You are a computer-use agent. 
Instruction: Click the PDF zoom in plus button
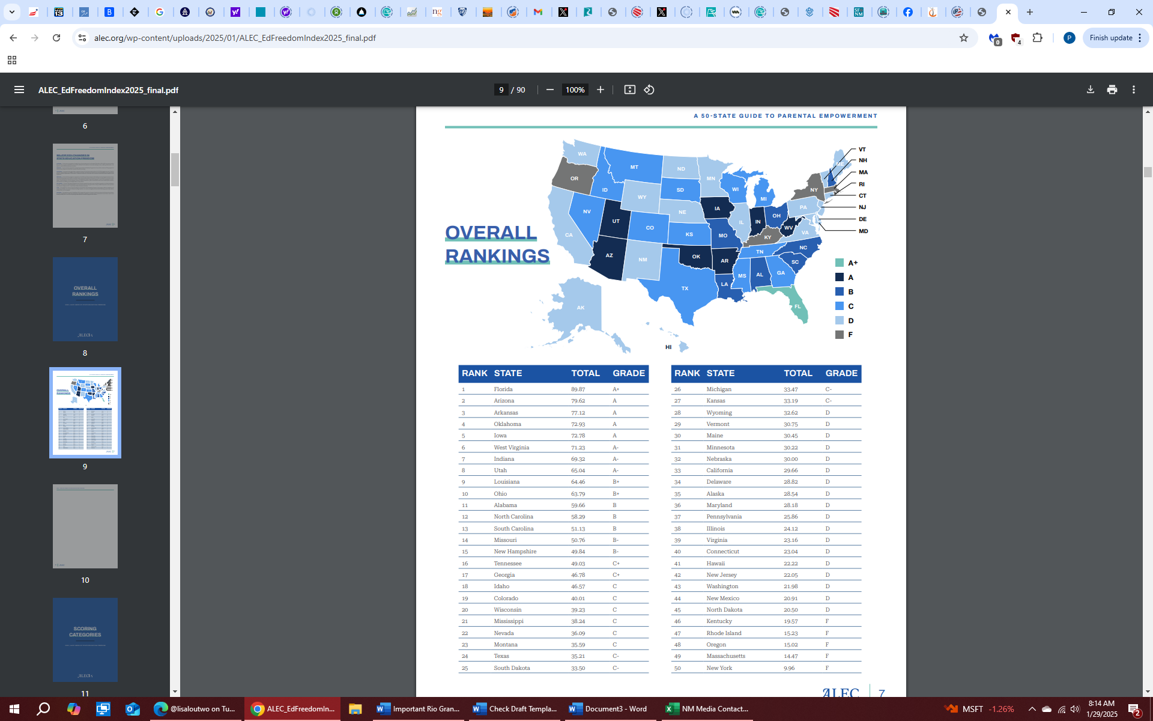pos(600,90)
